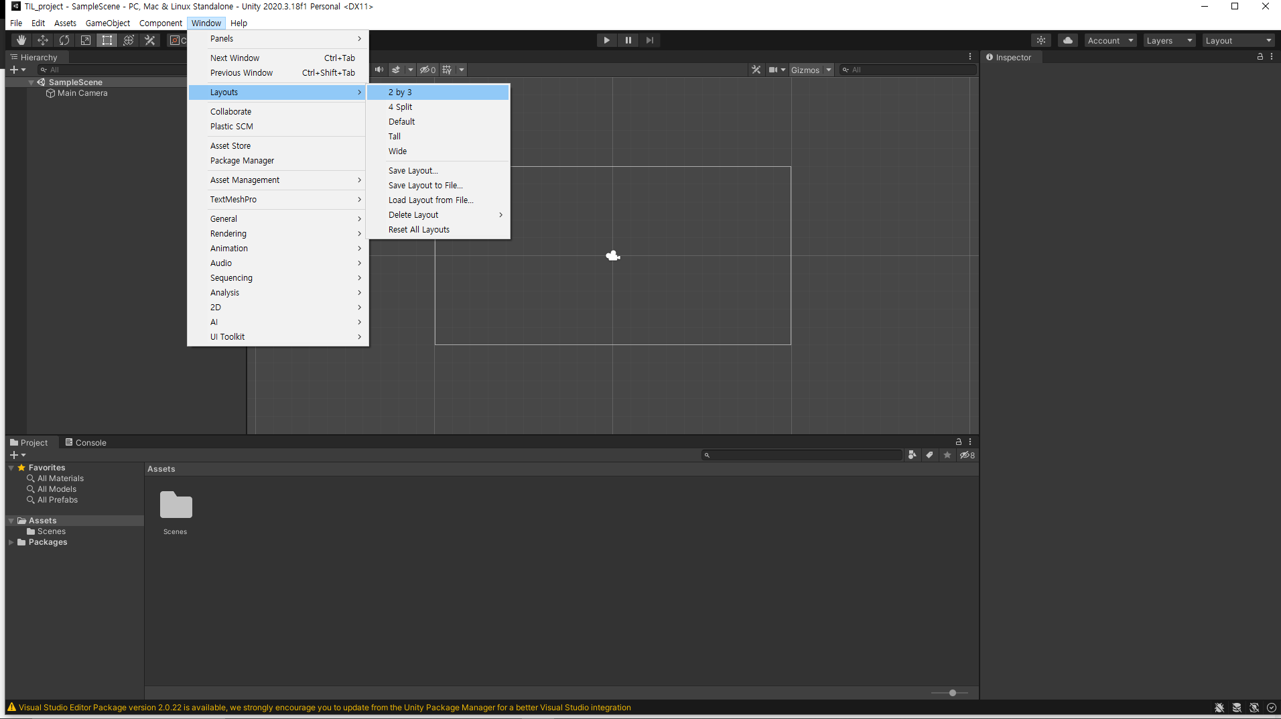The width and height of the screenshot is (1281, 719).
Task: Open scene effects dropdown arrow
Action: pyautogui.click(x=411, y=70)
